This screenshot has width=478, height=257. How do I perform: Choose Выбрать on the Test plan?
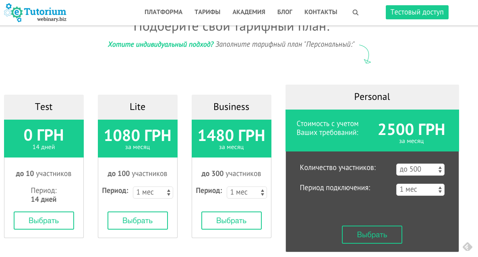(43, 220)
